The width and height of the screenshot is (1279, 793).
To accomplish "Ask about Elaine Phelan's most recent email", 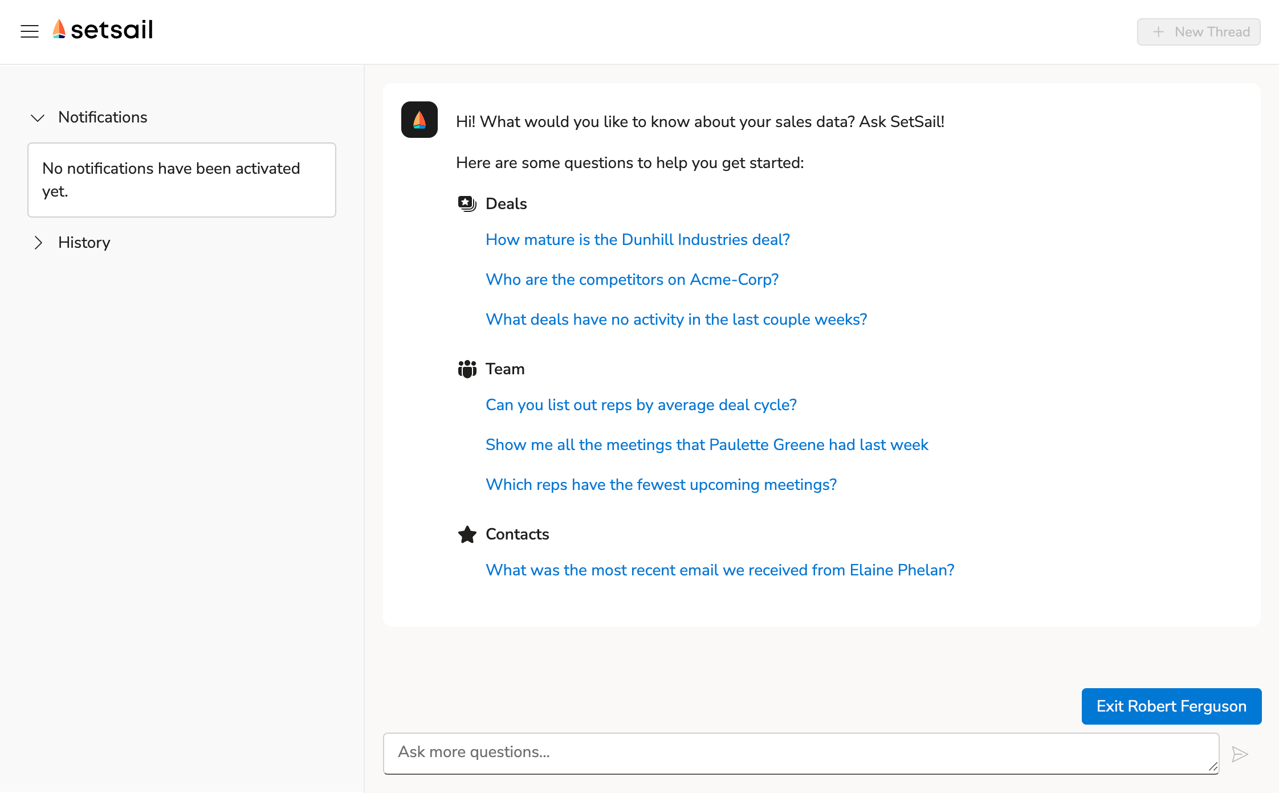I will [720, 570].
